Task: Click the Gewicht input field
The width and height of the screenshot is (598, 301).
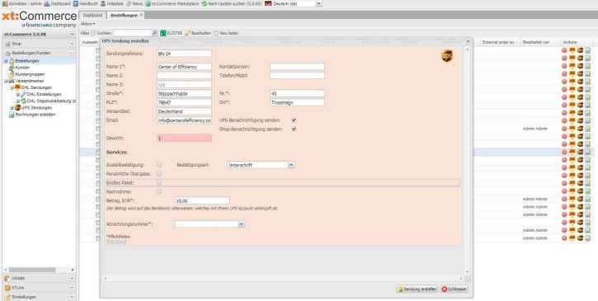Action: tap(184, 138)
